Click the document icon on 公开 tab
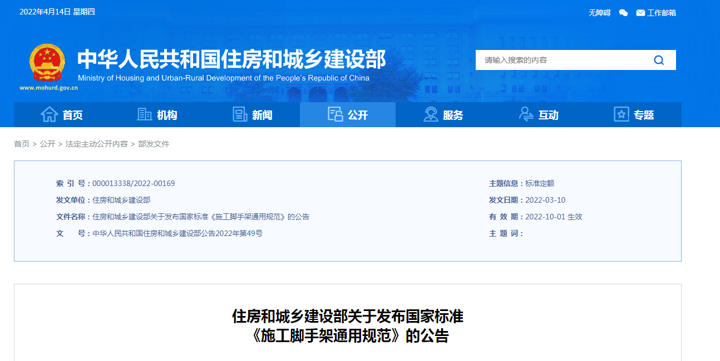Viewport: 720px width, 361px height. click(335, 114)
